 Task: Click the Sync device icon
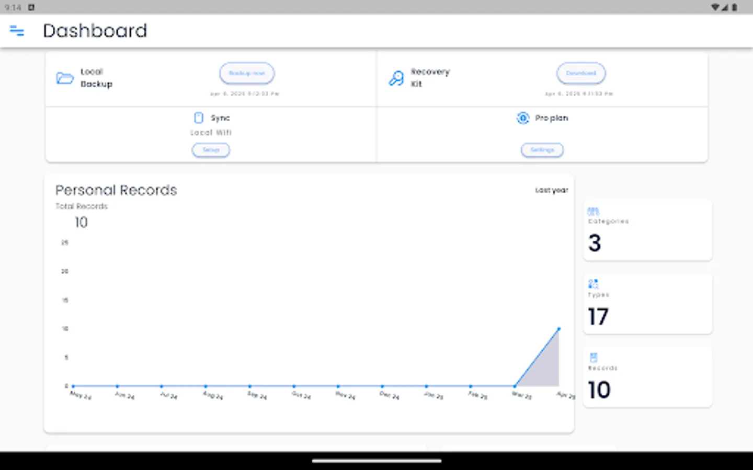[199, 118]
